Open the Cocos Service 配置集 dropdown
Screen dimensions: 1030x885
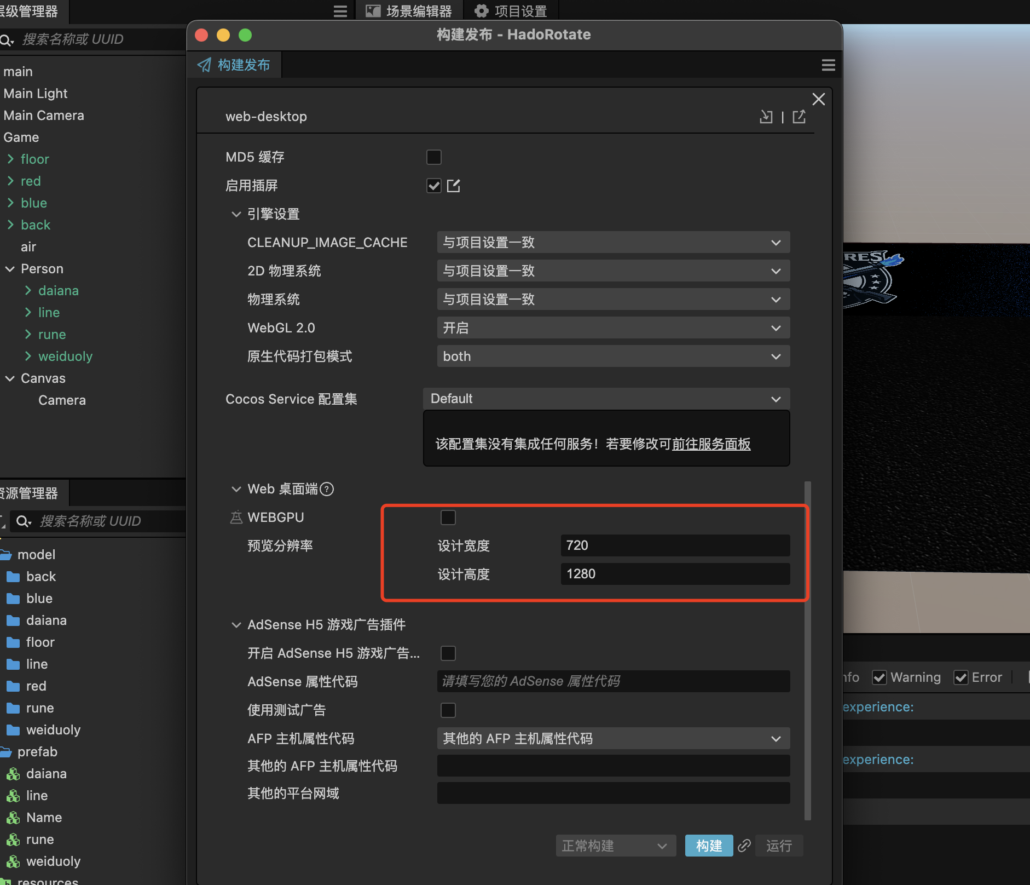[x=606, y=399]
